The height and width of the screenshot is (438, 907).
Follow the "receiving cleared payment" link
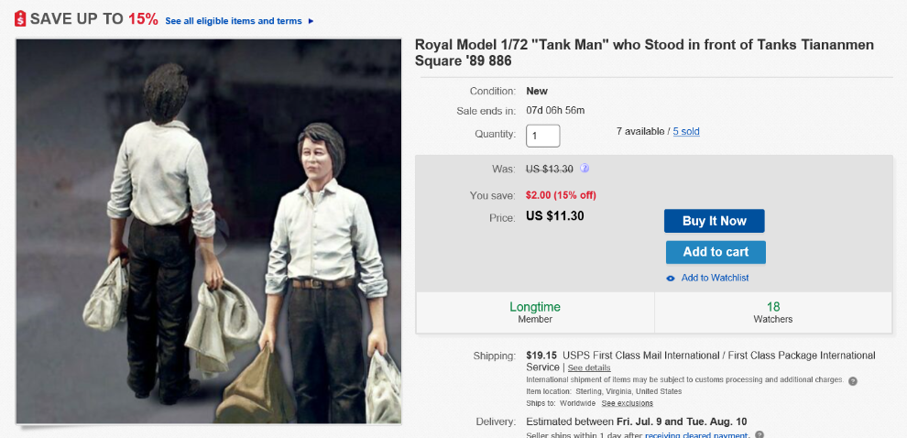pos(696,434)
